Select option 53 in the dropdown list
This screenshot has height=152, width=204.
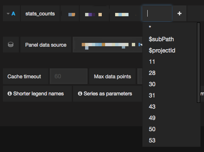152,140
